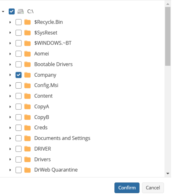Collapse the C:\ drive tree node
The height and width of the screenshot is (196, 175).
point(3,11)
